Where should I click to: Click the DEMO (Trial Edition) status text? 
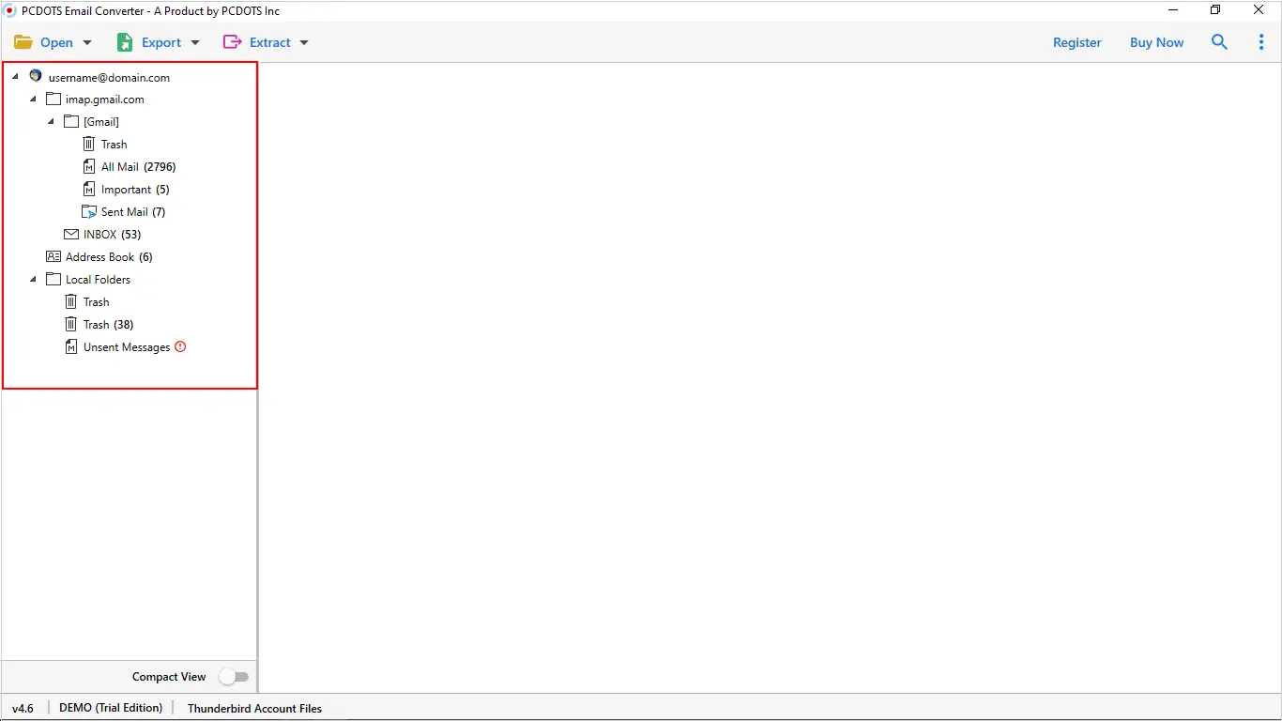point(111,708)
